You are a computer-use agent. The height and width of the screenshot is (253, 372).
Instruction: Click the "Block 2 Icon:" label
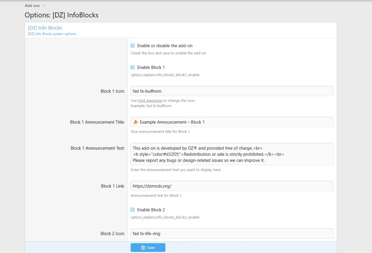[x=112, y=234]
